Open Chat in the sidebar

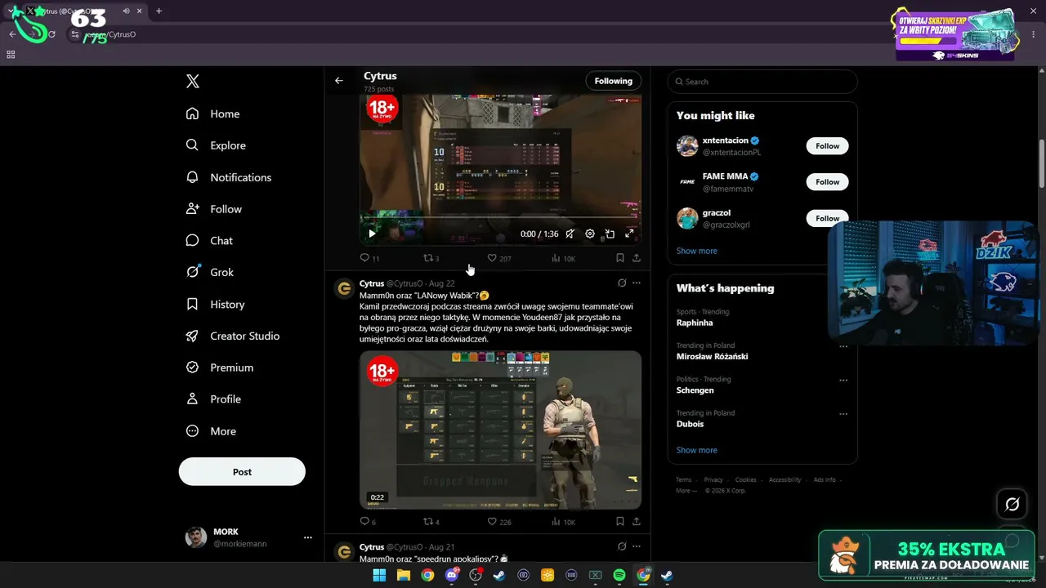point(210,241)
